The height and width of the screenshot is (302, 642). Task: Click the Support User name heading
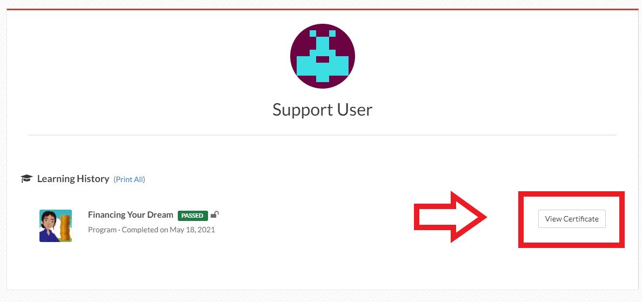pyautogui.click(x=322, y=110)
